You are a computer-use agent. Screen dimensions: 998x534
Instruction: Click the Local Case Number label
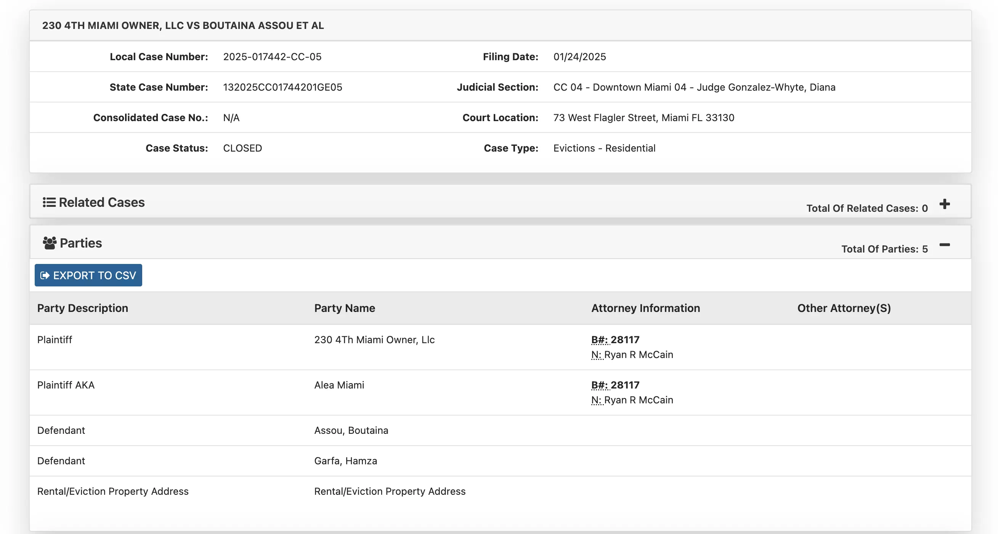click(159, 57)
